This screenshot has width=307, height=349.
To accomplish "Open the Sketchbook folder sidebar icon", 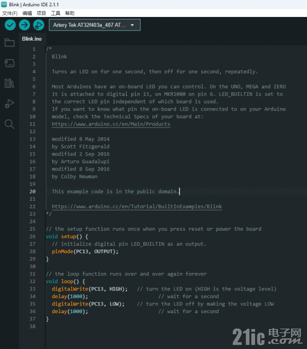I will [x=9, y=43].
